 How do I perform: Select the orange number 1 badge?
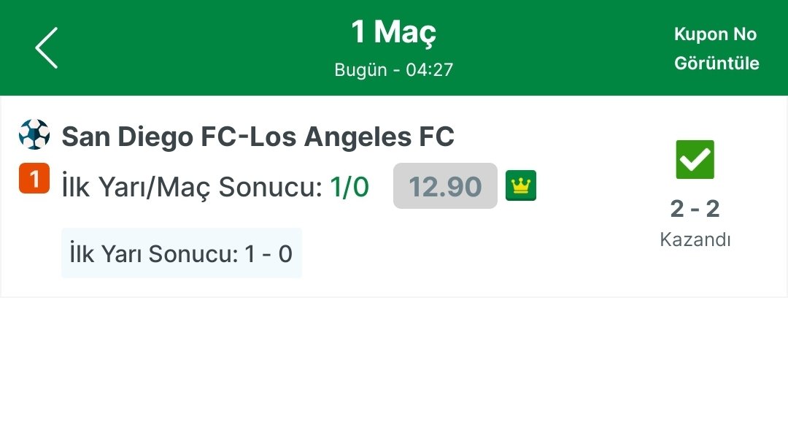point(34,178)
